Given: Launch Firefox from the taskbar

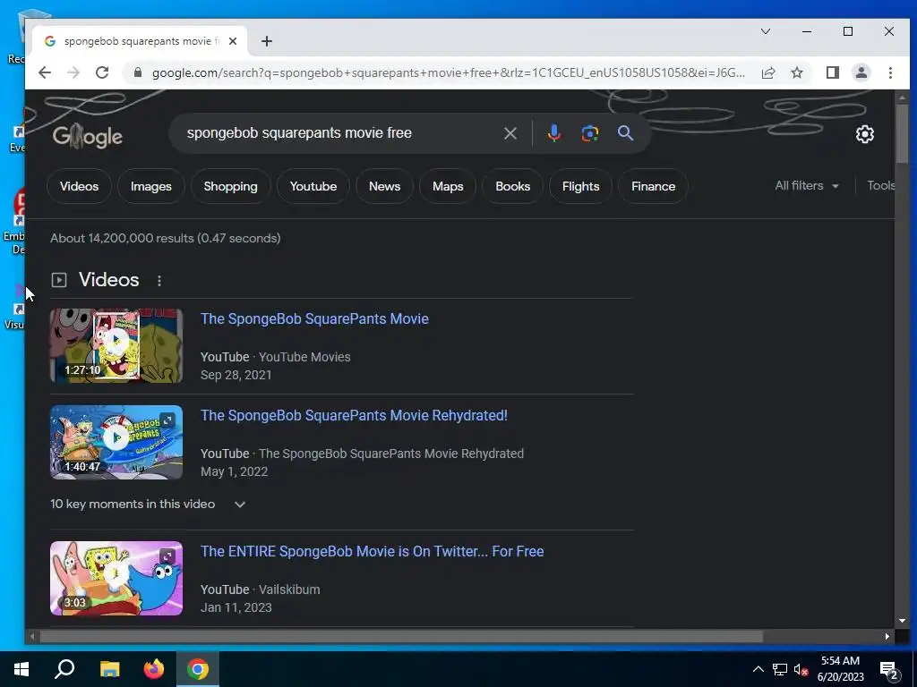Looking at the screenshot, I should [x=154, y=669].
